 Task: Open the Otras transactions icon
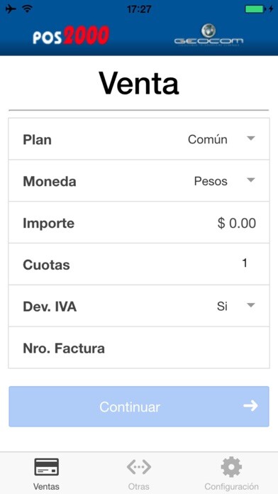(139, 466)
